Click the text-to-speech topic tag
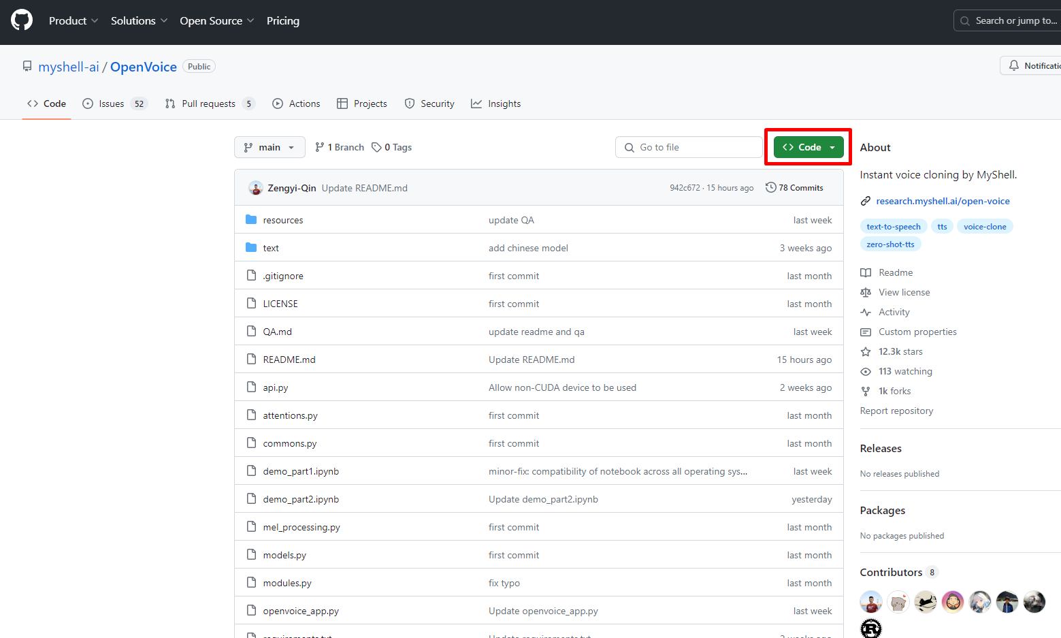This screenshot has width=1061, height=638. pos(894,227)
